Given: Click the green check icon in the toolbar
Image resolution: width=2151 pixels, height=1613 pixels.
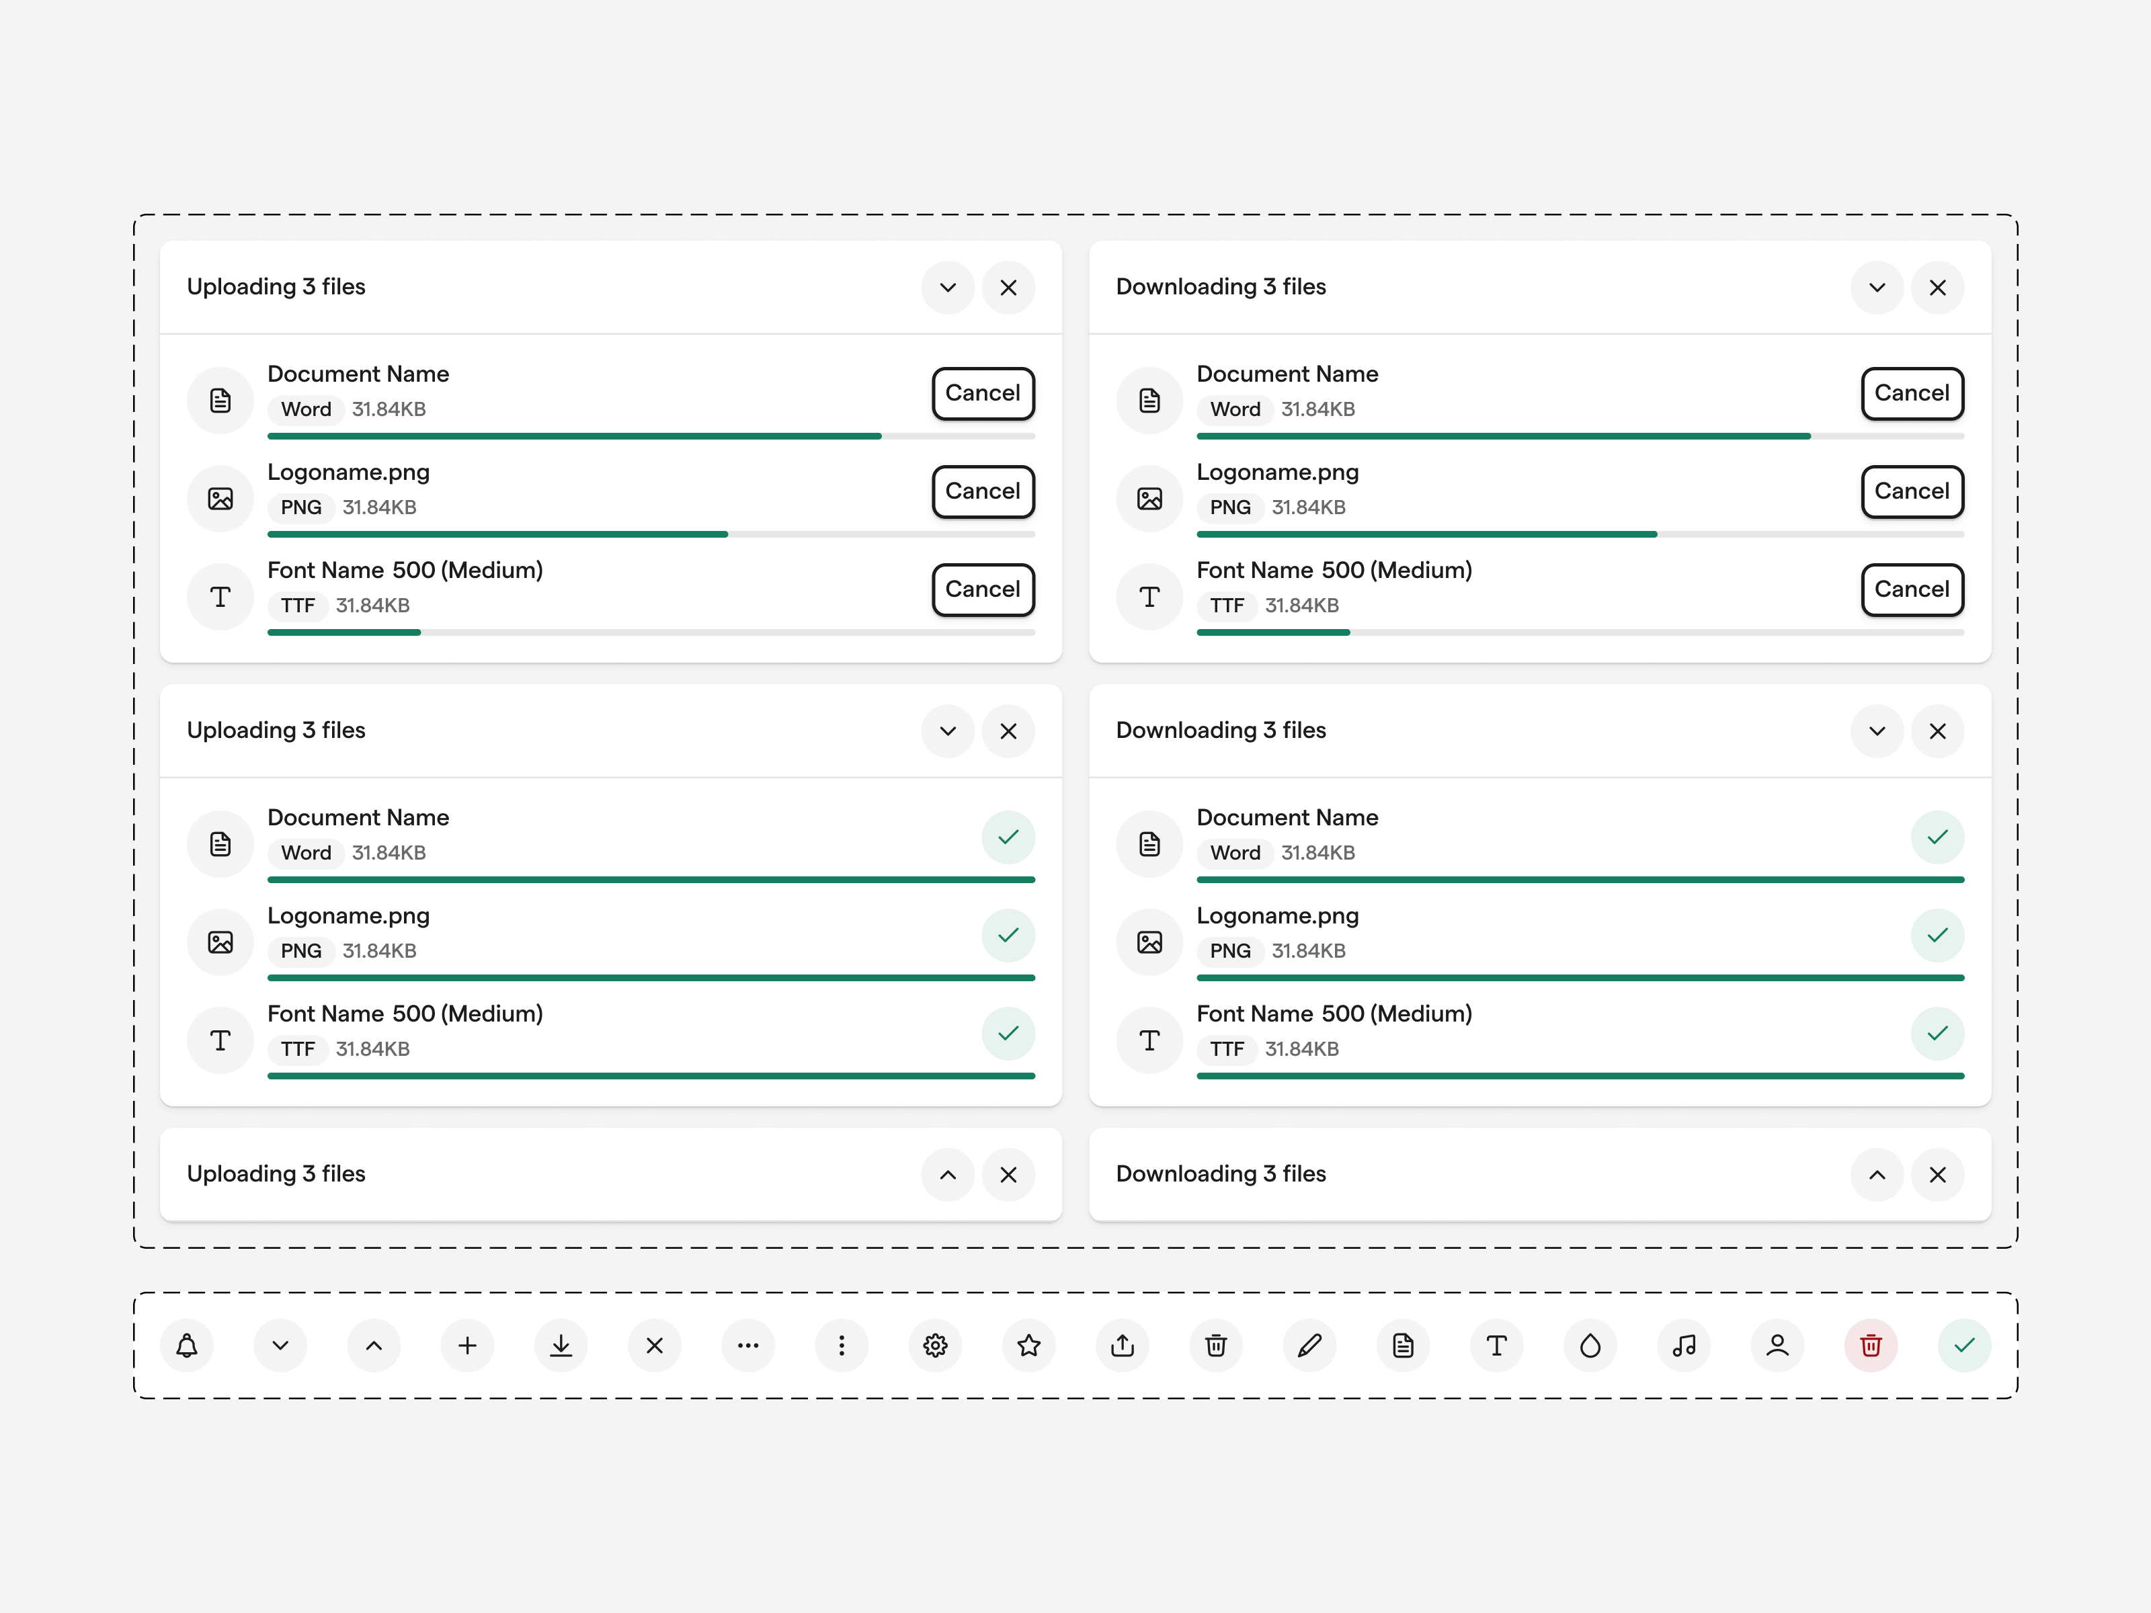Looking at the screenshot, I should point(1964,1346).
